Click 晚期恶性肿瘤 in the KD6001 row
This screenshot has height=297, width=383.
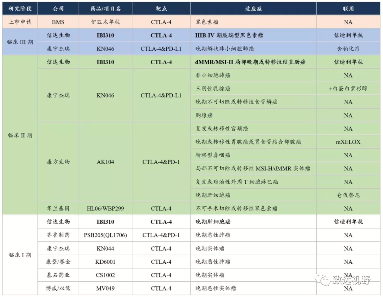click(254, 262)
